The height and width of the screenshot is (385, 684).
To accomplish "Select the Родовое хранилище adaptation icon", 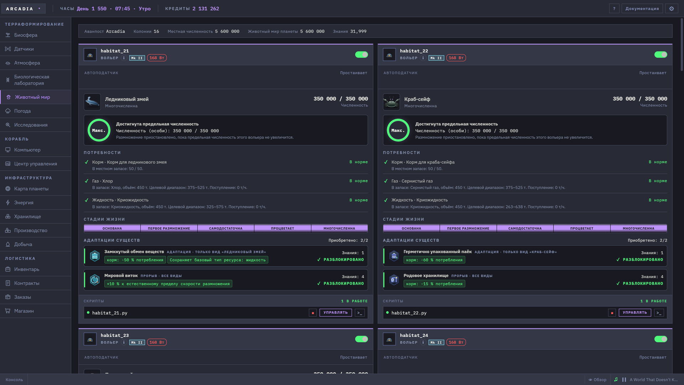I will pyautogui.click(x=394, y=280).
